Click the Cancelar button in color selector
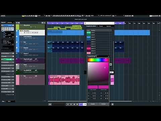 tap(103, 104)
